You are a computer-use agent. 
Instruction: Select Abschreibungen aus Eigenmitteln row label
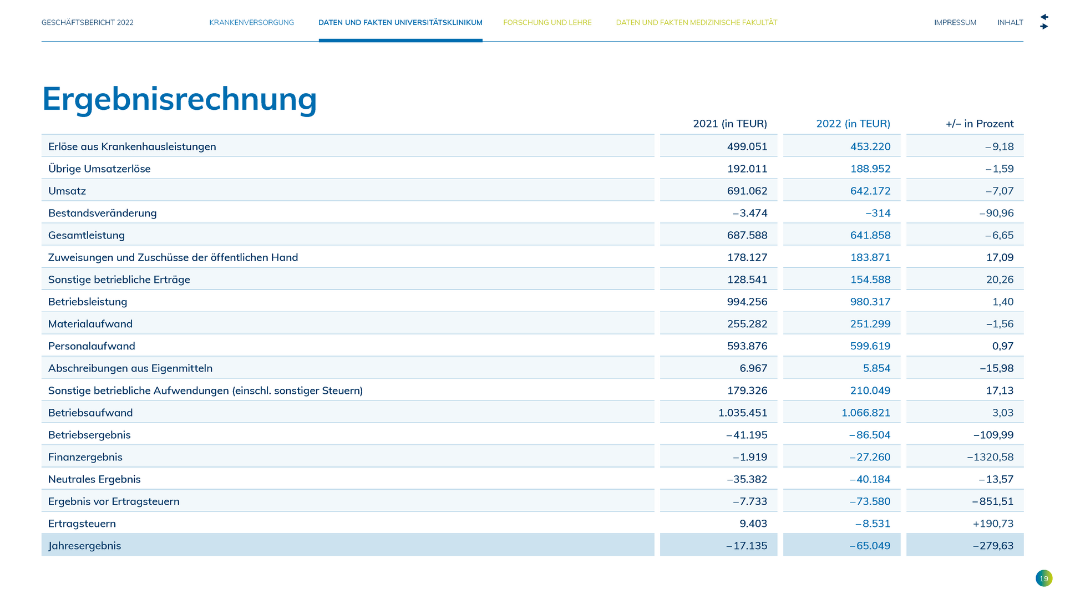[130, 368]
